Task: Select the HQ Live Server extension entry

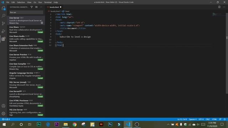Action: tap(26, 112)
